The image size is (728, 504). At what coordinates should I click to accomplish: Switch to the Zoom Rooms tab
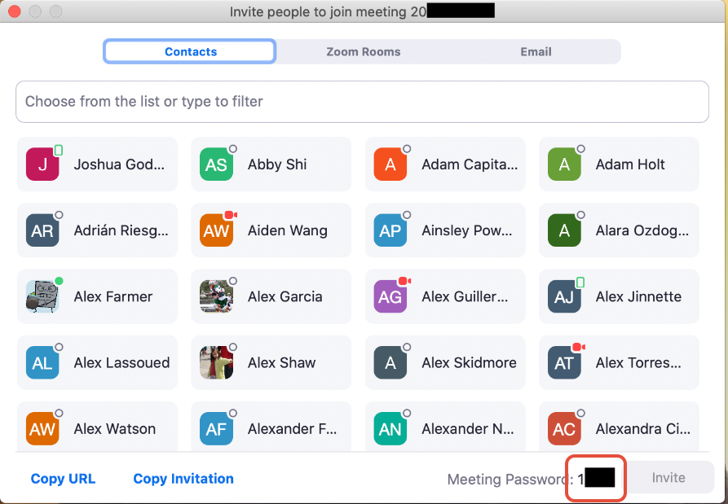[363, 51]
